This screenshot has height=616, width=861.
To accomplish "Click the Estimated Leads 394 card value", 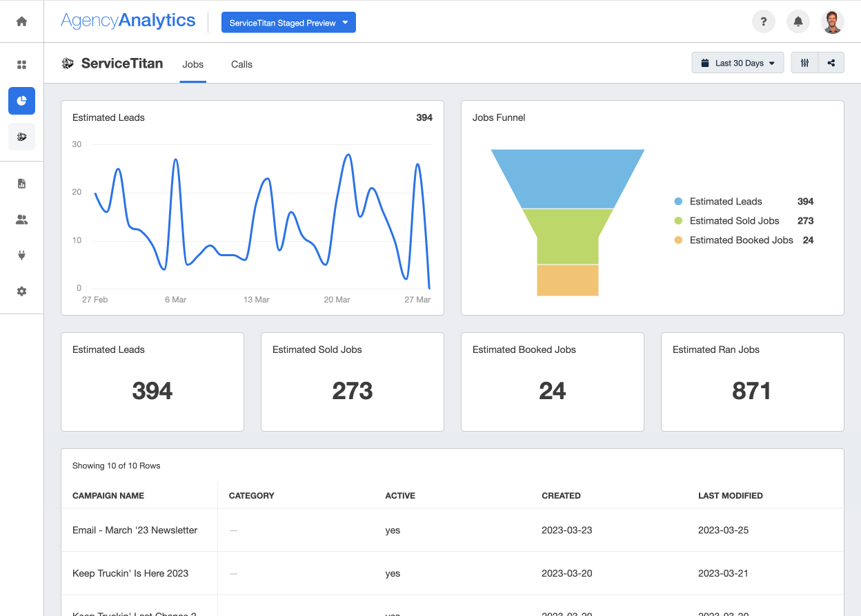I will pos(152,391).
